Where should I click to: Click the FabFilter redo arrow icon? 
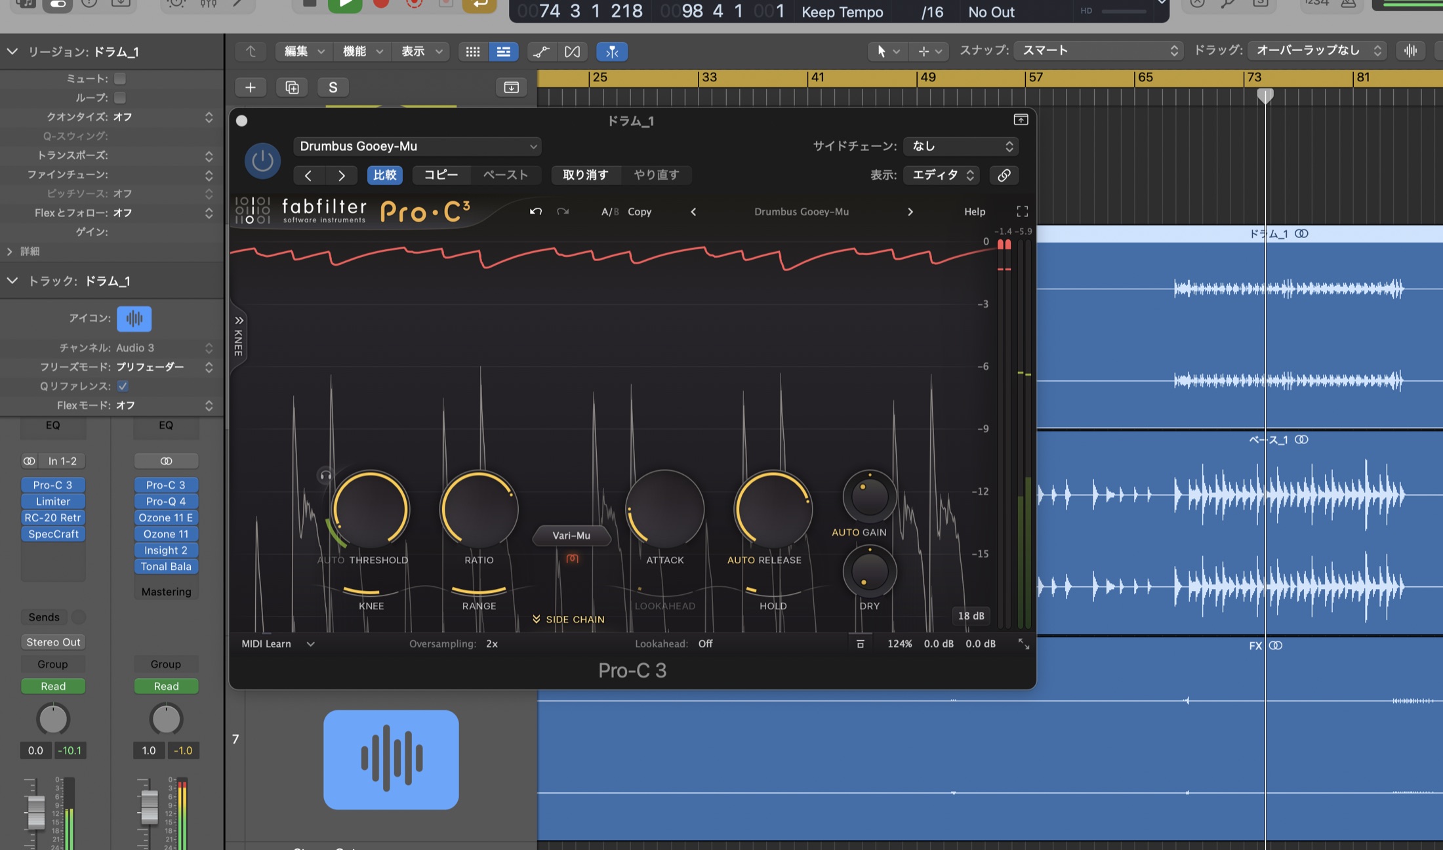click(563, 211)
